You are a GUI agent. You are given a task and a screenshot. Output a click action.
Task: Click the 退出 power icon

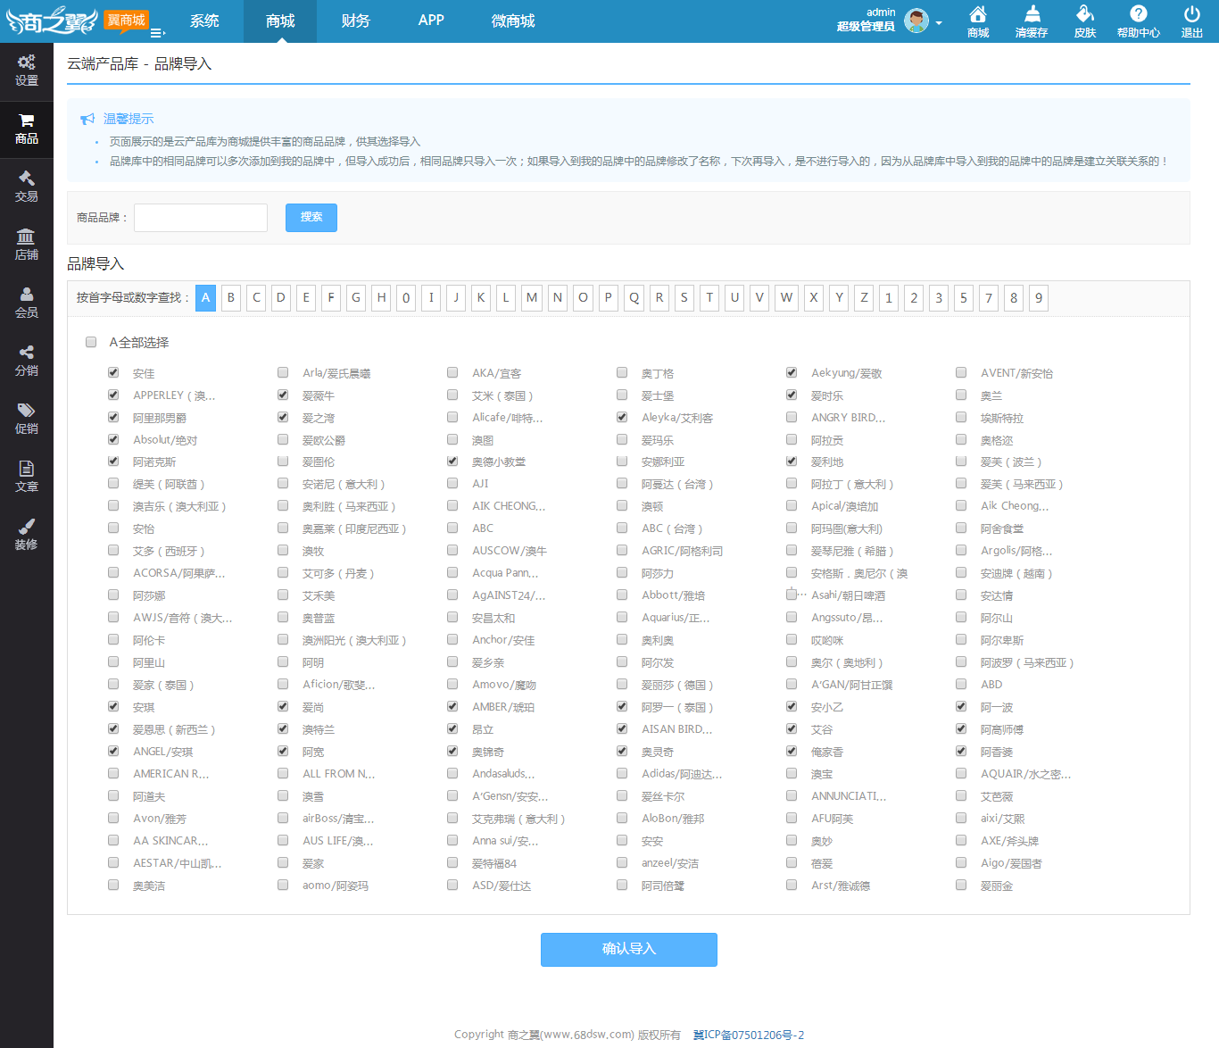click(1192, 13)
